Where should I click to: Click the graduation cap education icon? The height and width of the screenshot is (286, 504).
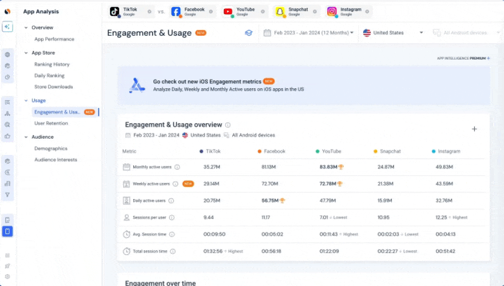pos(248,33)
